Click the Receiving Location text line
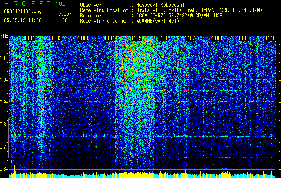 171,10
